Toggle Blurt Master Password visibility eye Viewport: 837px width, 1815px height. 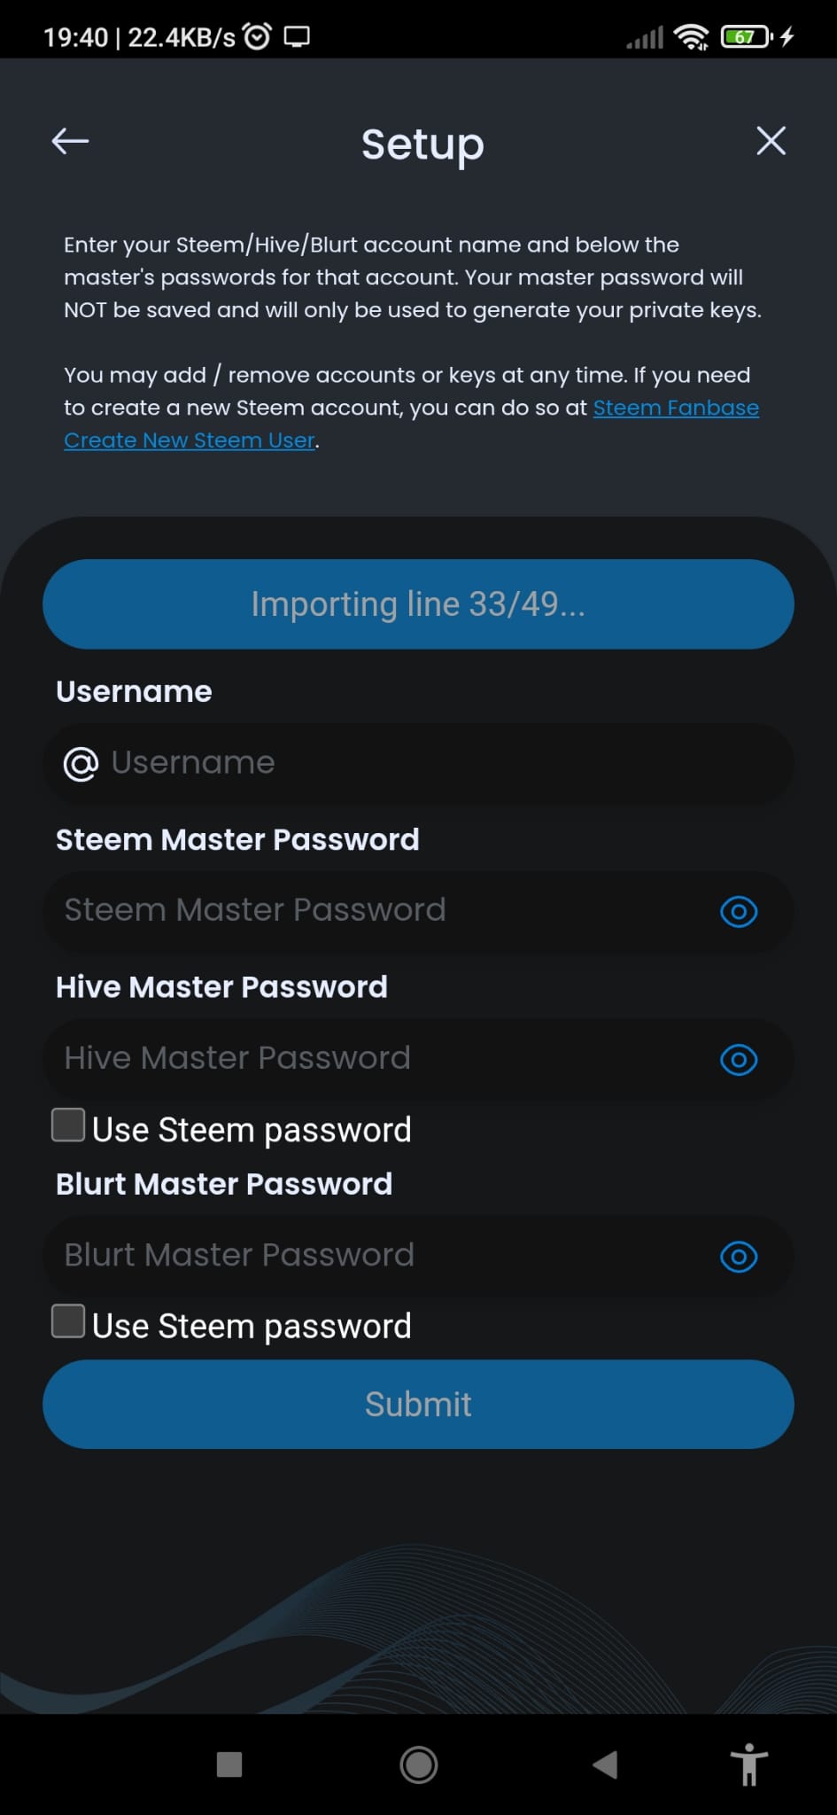point(739,1256)
